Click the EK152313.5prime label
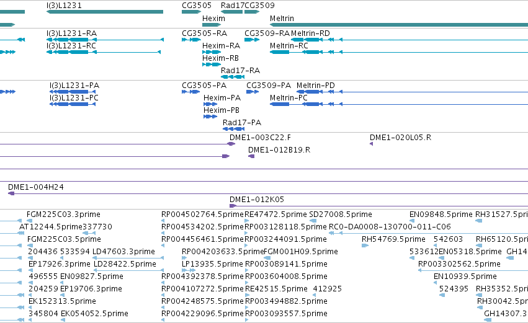528x323 pixels. pos(62,301)
